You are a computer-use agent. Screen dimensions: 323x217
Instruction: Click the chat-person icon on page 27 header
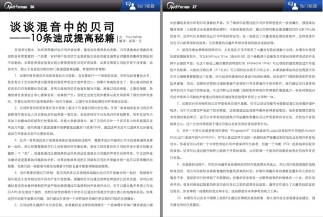coord(293,5)
